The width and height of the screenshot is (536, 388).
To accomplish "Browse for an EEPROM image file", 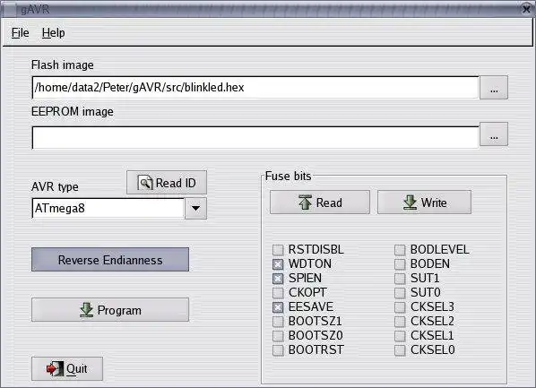I will coord(494,134).
